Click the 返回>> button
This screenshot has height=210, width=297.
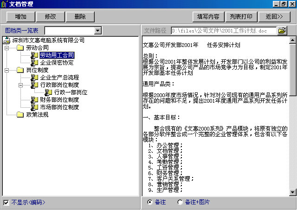click(274, 17)
